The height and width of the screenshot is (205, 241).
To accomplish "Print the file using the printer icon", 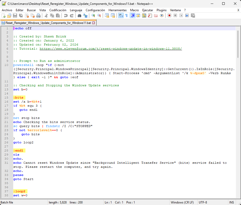I will 38,16.
